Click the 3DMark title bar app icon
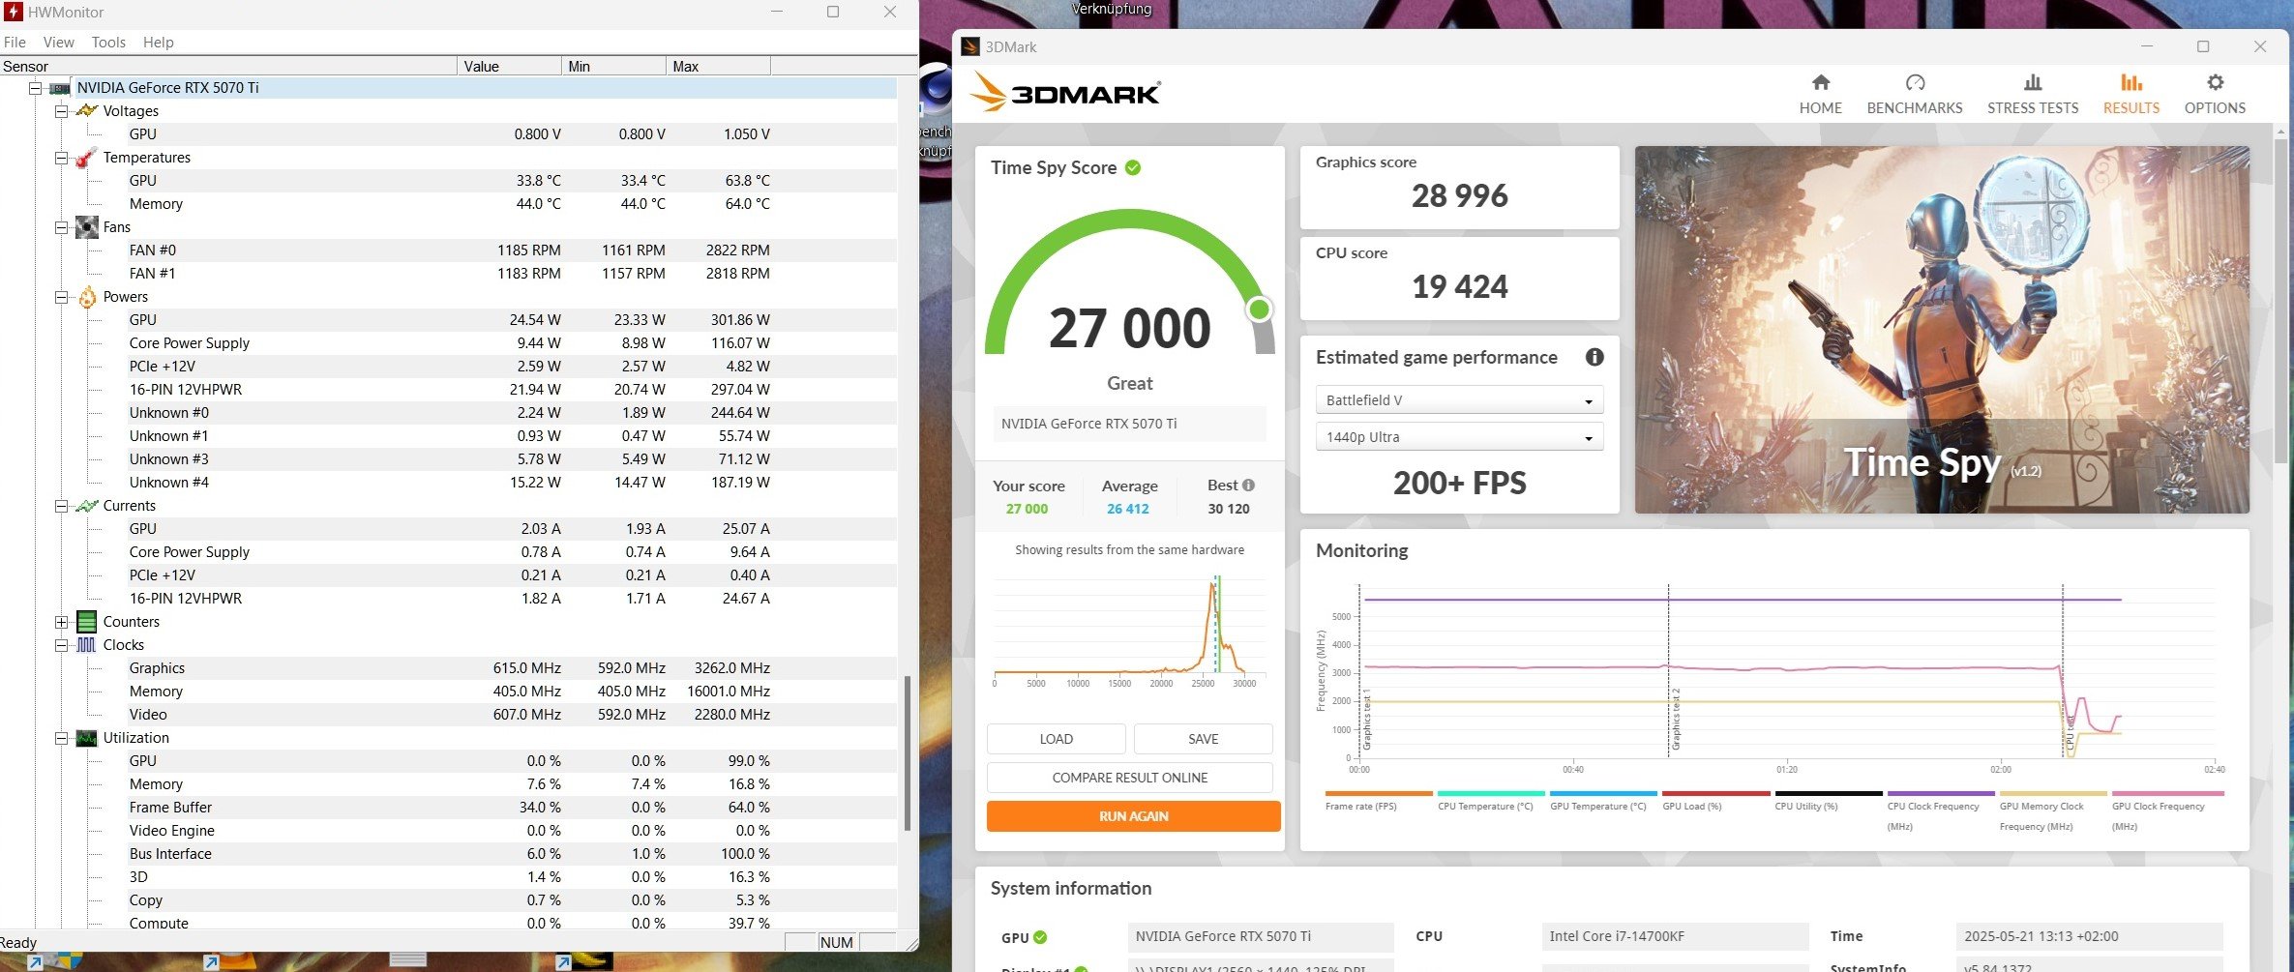The height and width of the screenshot is (972, 2294). [970, 46]
